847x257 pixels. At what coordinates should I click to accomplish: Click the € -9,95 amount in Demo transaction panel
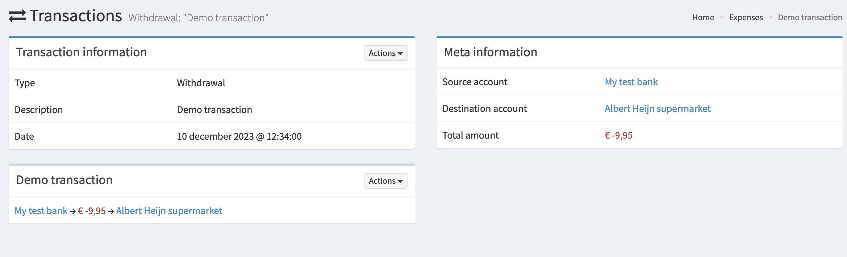click(92, 211)
